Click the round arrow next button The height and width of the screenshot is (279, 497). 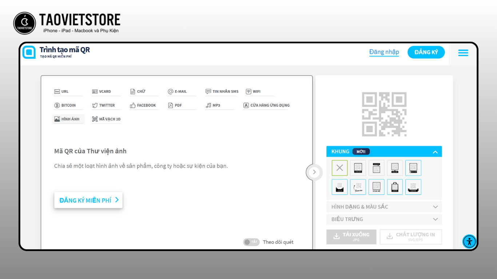tap(314, 172)
